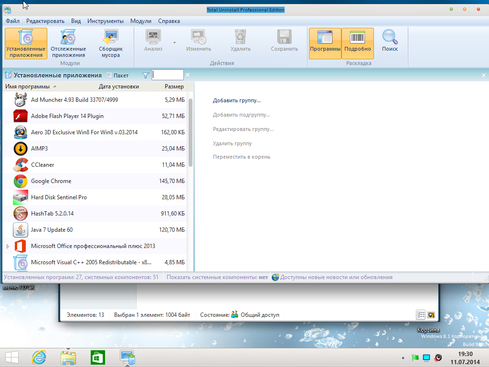The image size is (489, 367).
Task: Click the Изменить toolbar button
Action: click(x=198, y=41)
